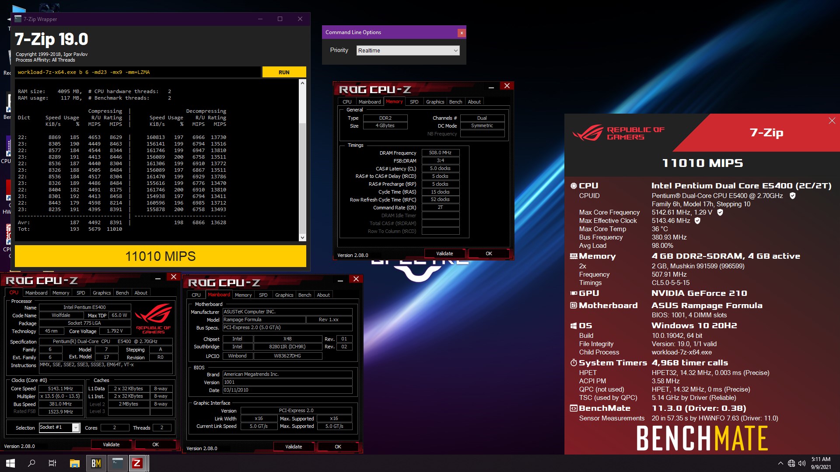Open Memory tab in CPU CPU-Z window
This screenshot has width=840, height=472.
61,293
